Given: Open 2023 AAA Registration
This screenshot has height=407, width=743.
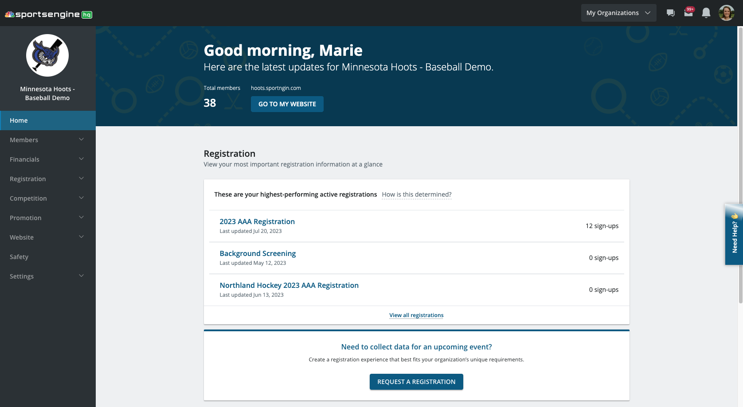Looking at the screenshot, I should click(257, 221).
